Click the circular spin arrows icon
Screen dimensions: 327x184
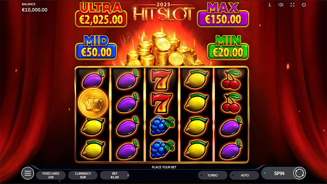point(299,173)
